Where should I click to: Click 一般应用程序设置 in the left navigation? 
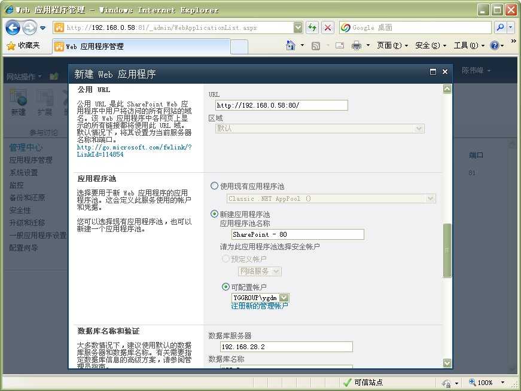tap(38, 235)
